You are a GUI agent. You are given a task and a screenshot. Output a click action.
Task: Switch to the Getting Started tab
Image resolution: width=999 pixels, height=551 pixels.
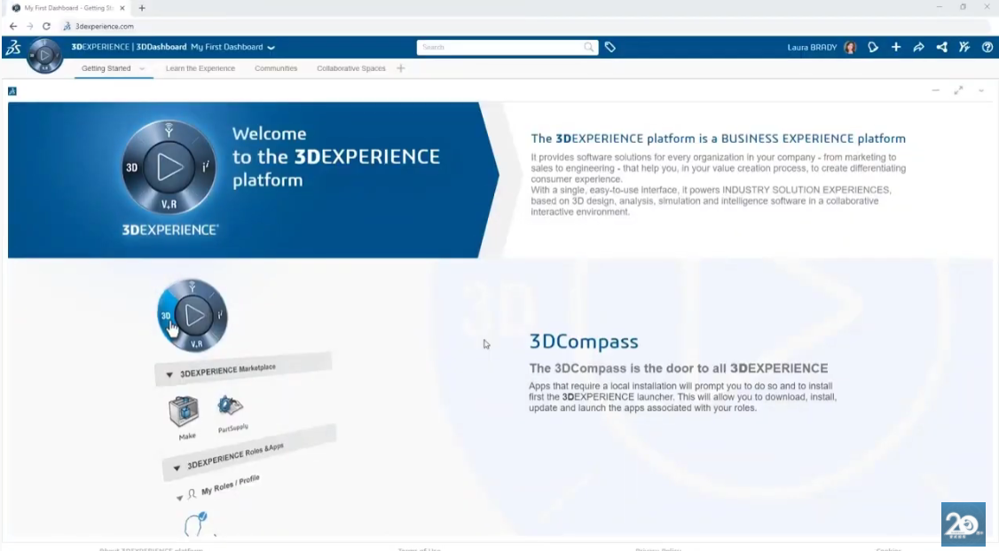(x=106, y=68)
